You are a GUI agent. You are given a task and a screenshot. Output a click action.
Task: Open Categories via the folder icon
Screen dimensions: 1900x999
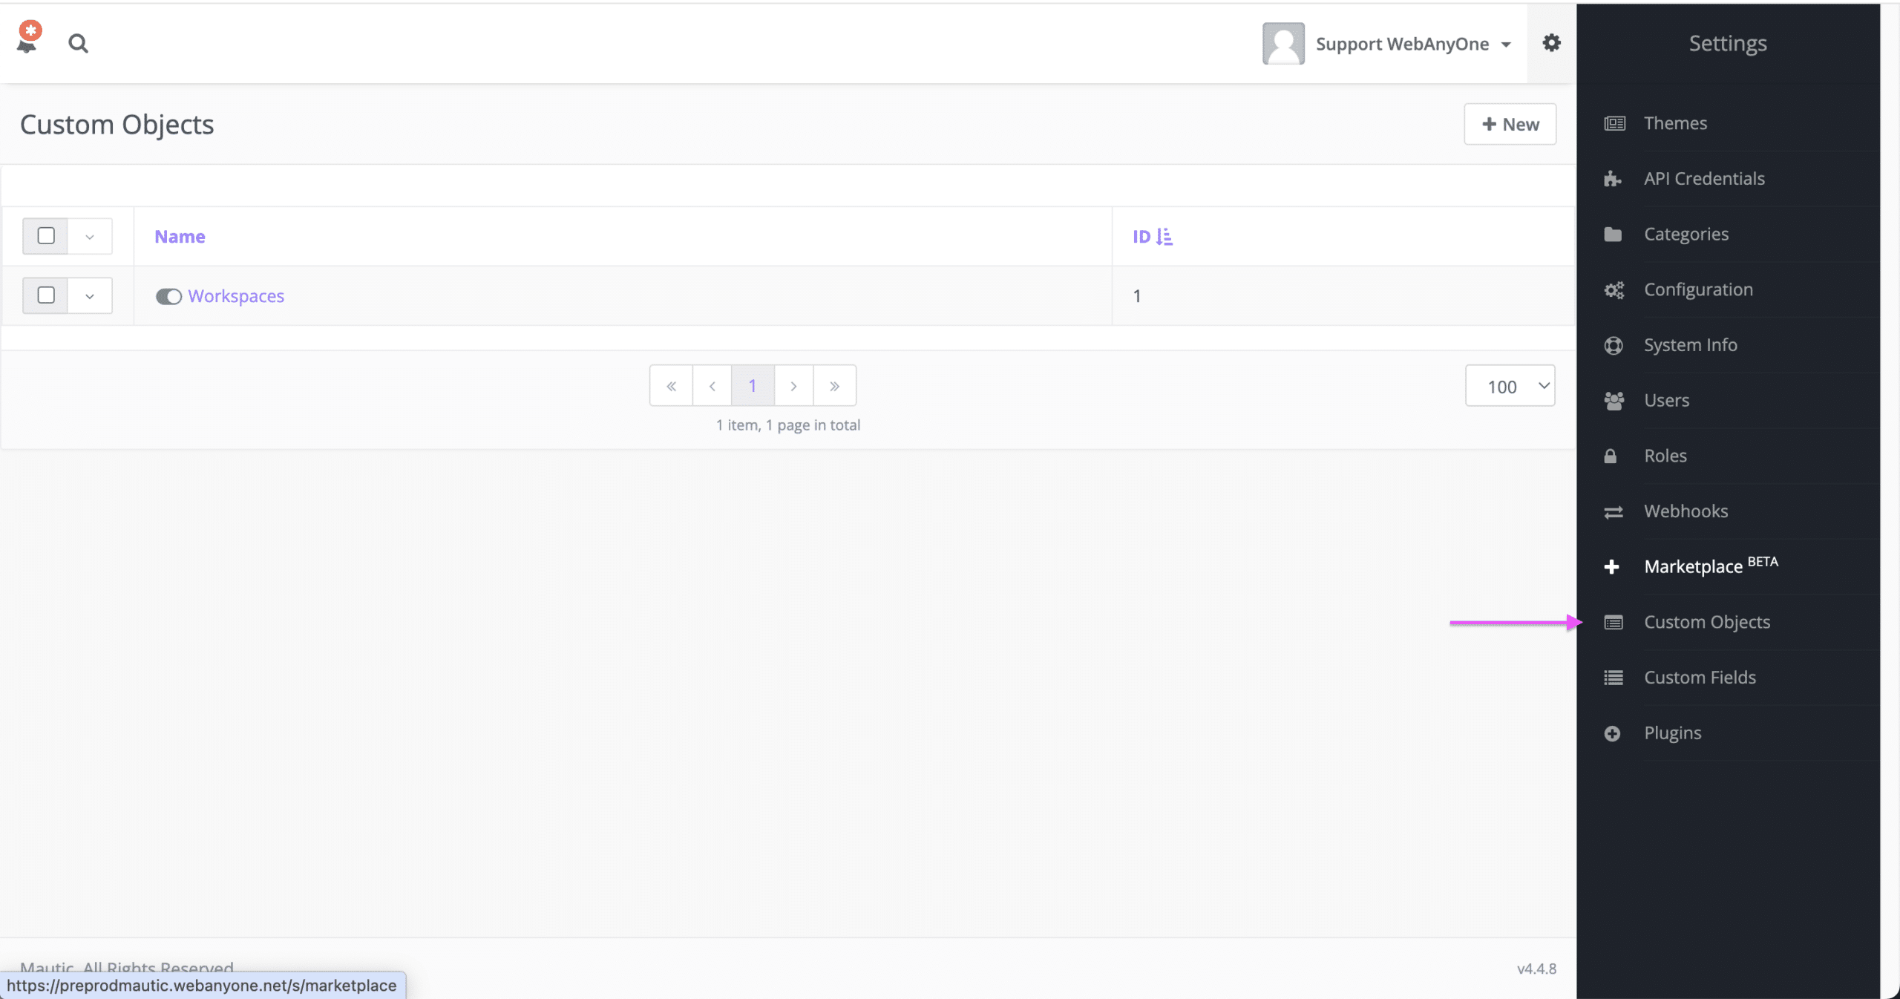(x=1614, y=234)
